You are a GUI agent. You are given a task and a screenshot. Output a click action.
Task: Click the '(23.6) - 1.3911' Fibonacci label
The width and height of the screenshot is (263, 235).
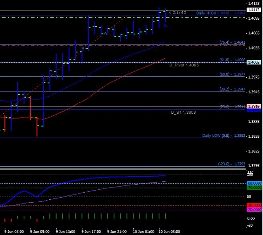tap(232, 107)
